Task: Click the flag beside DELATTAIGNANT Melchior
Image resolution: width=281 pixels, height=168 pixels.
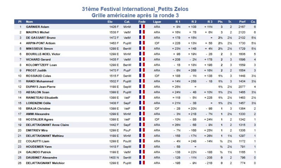Action: point(142,163)
